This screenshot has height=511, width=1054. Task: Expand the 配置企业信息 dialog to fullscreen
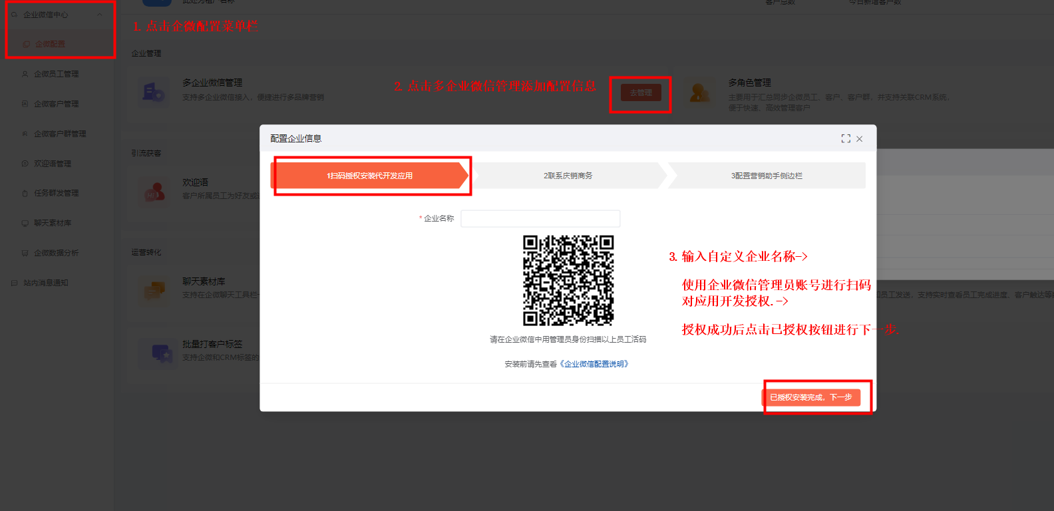[846, 138]
